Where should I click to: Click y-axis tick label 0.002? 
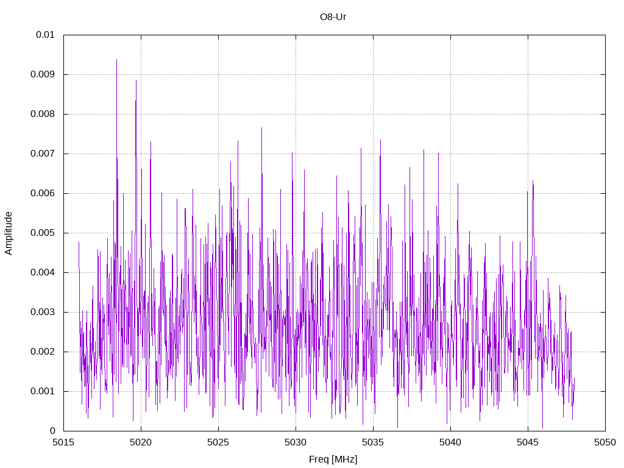pos(43,352)
